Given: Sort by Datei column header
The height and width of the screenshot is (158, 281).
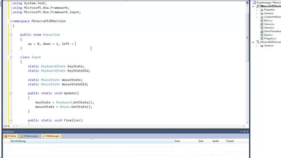Looking at the screenshot, I should [185, 141].
